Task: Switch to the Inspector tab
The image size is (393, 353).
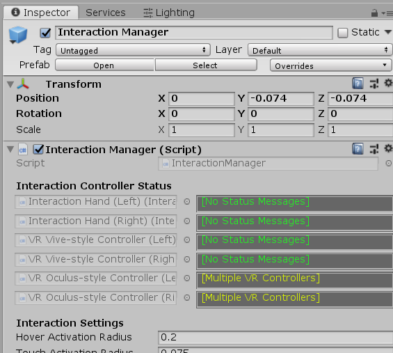Action: coord(41,13)
